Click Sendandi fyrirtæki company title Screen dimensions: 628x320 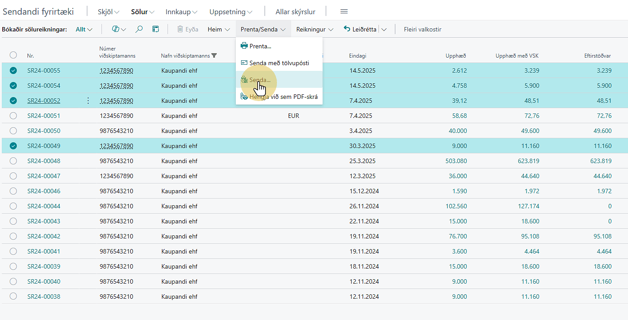pyautogui.click(x=38, y=12)
